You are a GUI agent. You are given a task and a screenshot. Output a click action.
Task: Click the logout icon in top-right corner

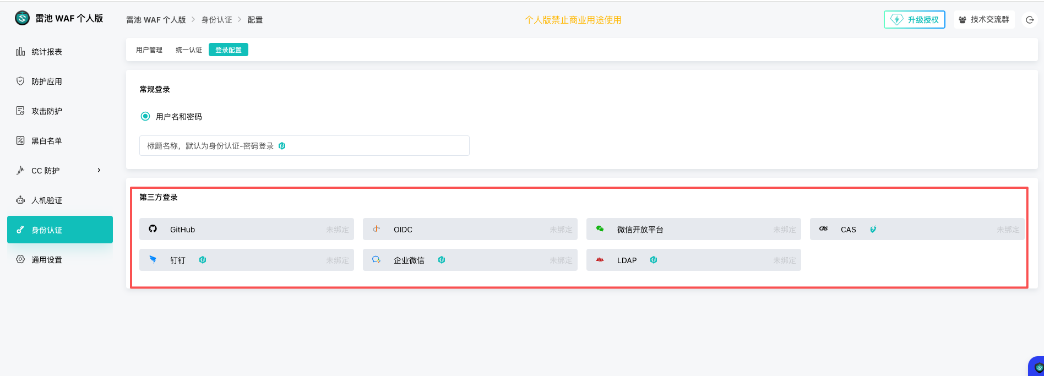[x=1030, y=20]
